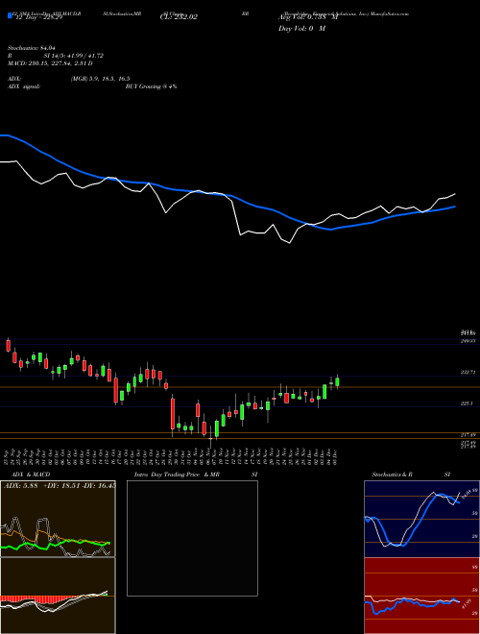Click the 'SI 14/3: 41.99 / 41.72' value

pyautogui.click(x=74, y=56)
